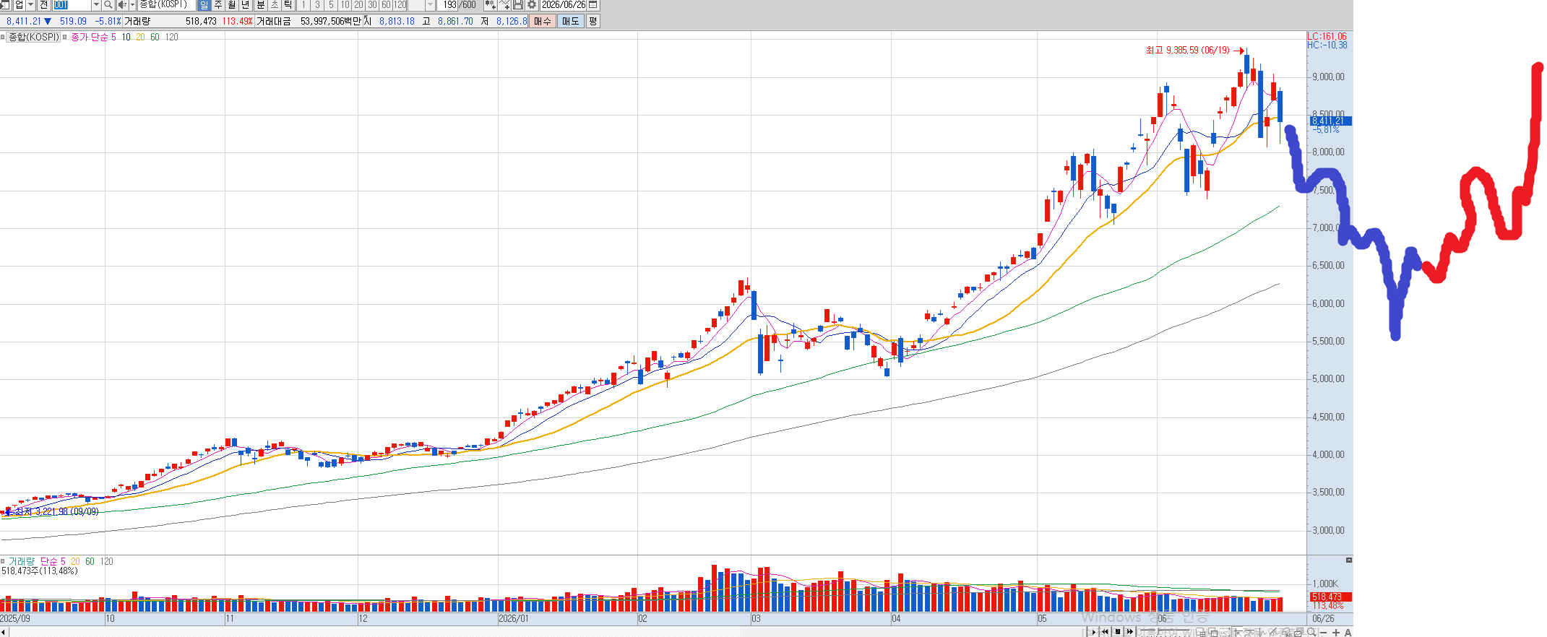
Task: Click the 2026/06/26 date field
Action: [x=564, y=5]
